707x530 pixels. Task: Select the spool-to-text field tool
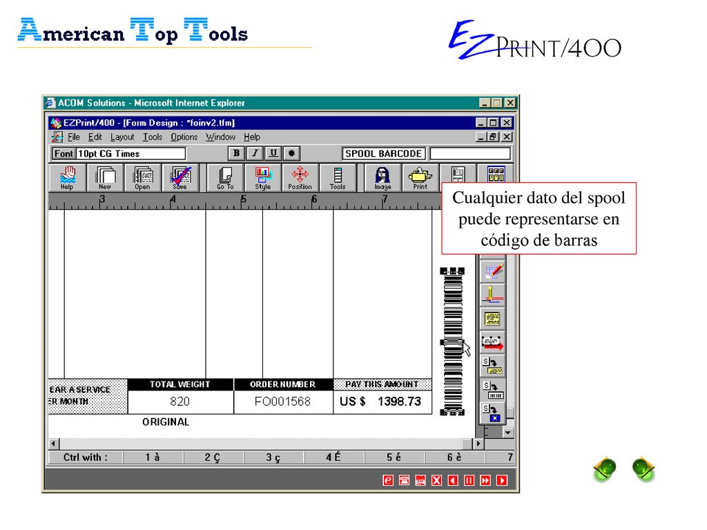(492, 366)
